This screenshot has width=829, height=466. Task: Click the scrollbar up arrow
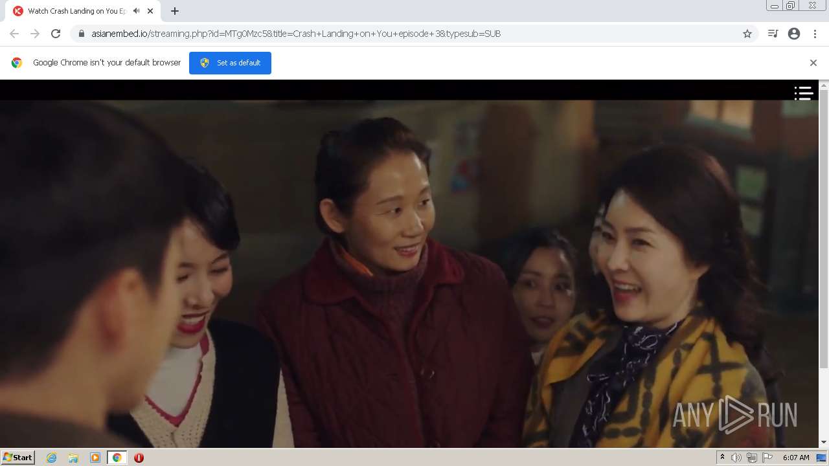(824, 85)
